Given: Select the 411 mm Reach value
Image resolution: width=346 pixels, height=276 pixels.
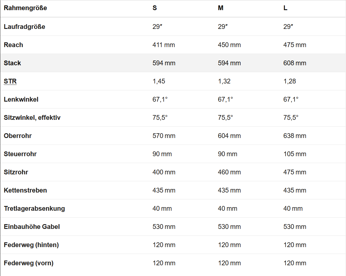Looking at the screenshot, I should (164, 45).
